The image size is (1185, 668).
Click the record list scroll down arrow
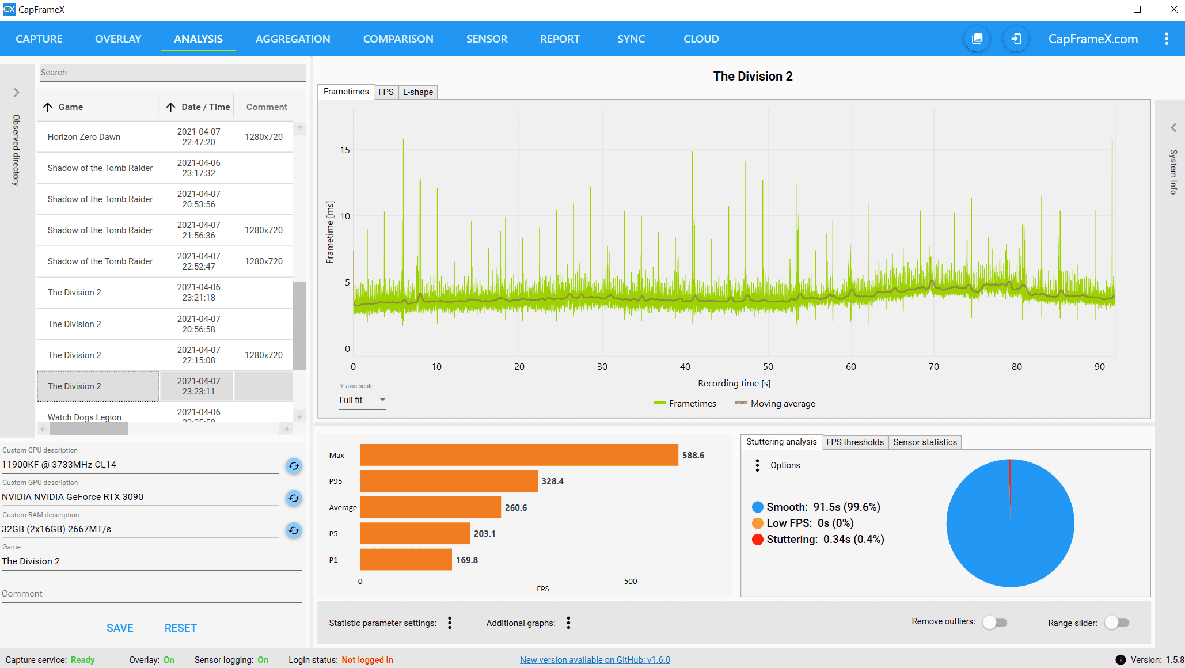pyautogui.click(x=299, y=416)
